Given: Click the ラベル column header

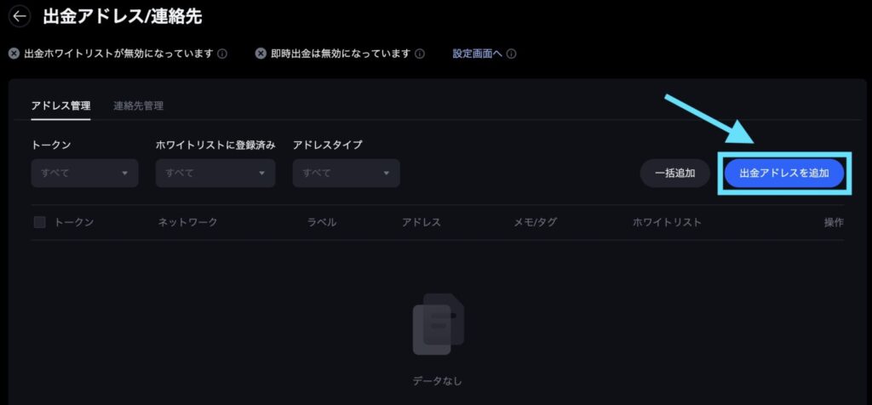Looking at the screenshot, I should point(322,222).
